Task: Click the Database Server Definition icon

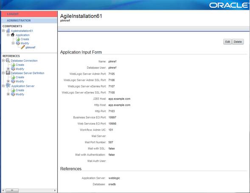Action: 8,73
